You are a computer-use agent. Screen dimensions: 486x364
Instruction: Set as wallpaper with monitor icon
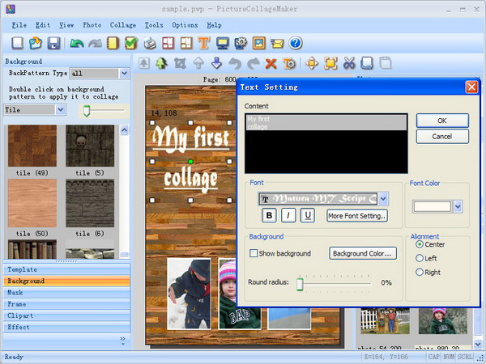click(x=223, y=43)
